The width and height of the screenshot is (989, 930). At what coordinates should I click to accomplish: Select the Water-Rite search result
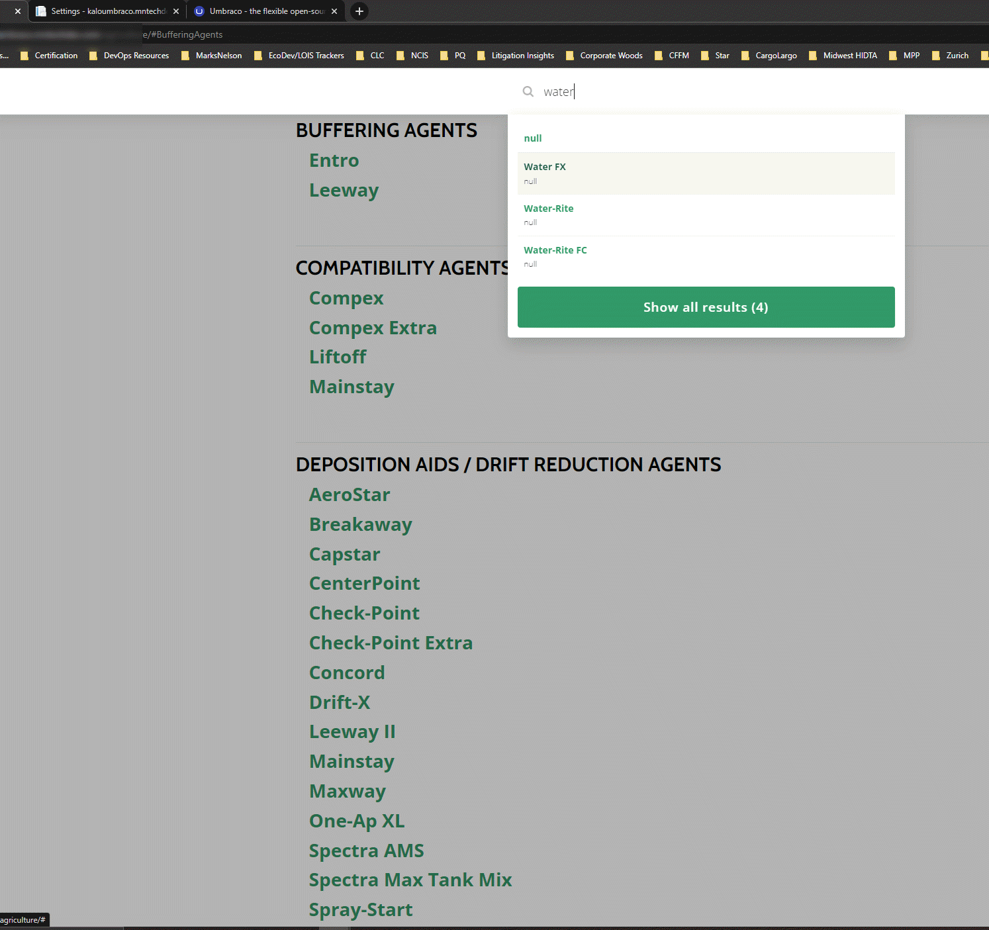tap(706, 215)
